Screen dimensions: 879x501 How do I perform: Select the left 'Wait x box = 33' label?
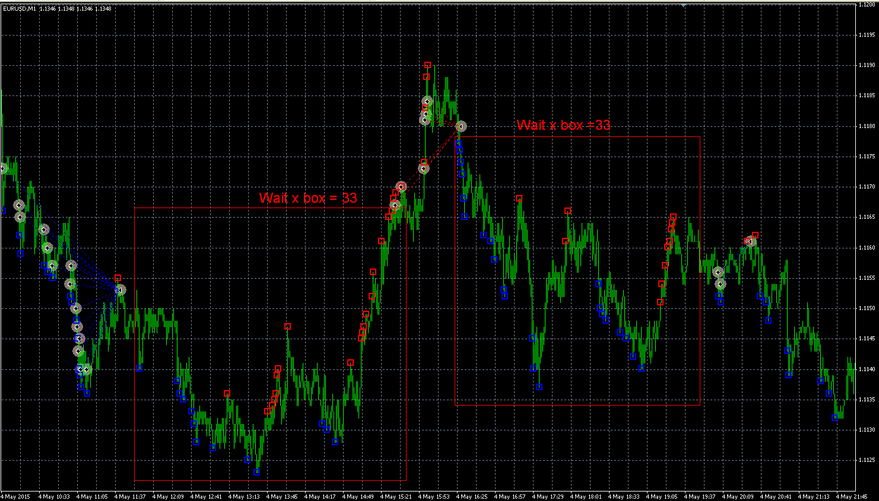pos(308,198)
